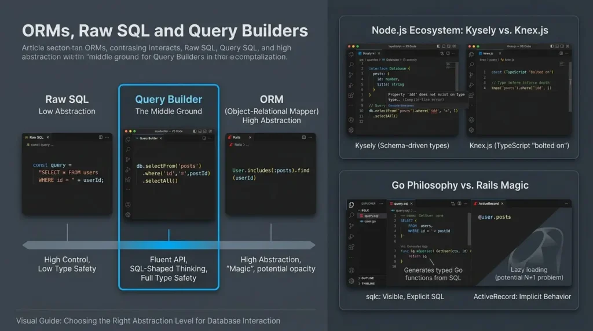Open Explorer icon in Knex.js editor window
Image resolution: width=593 pixels, height=331 pixels.
(471, 55)
